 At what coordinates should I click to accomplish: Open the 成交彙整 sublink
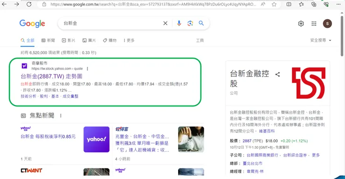pos(70,96)
